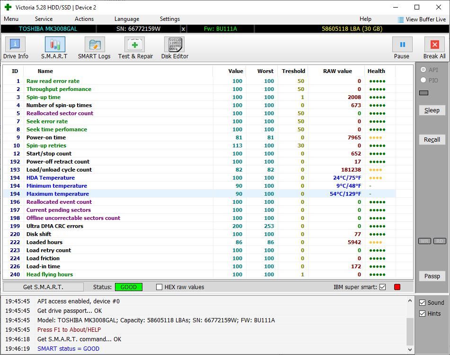Enable HEX raw values checkbox
This screenshot has height=355, width=450.
(159, 287)
